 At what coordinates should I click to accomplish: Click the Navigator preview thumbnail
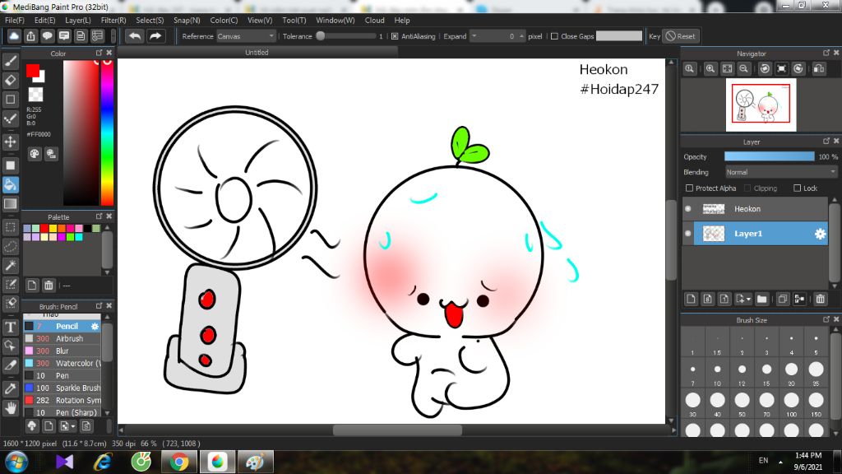click(x=761, y=105)
